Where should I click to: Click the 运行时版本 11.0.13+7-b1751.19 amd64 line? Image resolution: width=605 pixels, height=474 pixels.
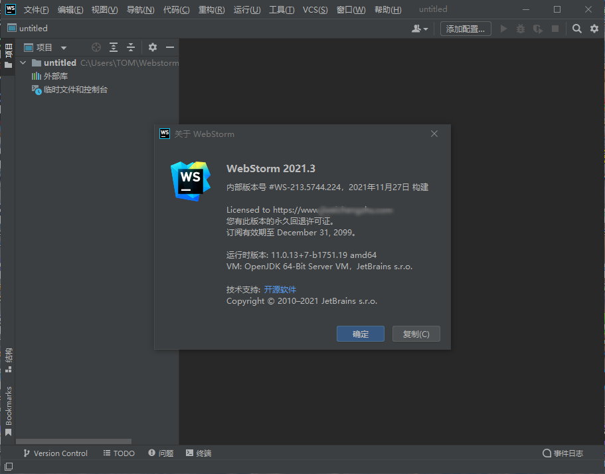[302, 255]
